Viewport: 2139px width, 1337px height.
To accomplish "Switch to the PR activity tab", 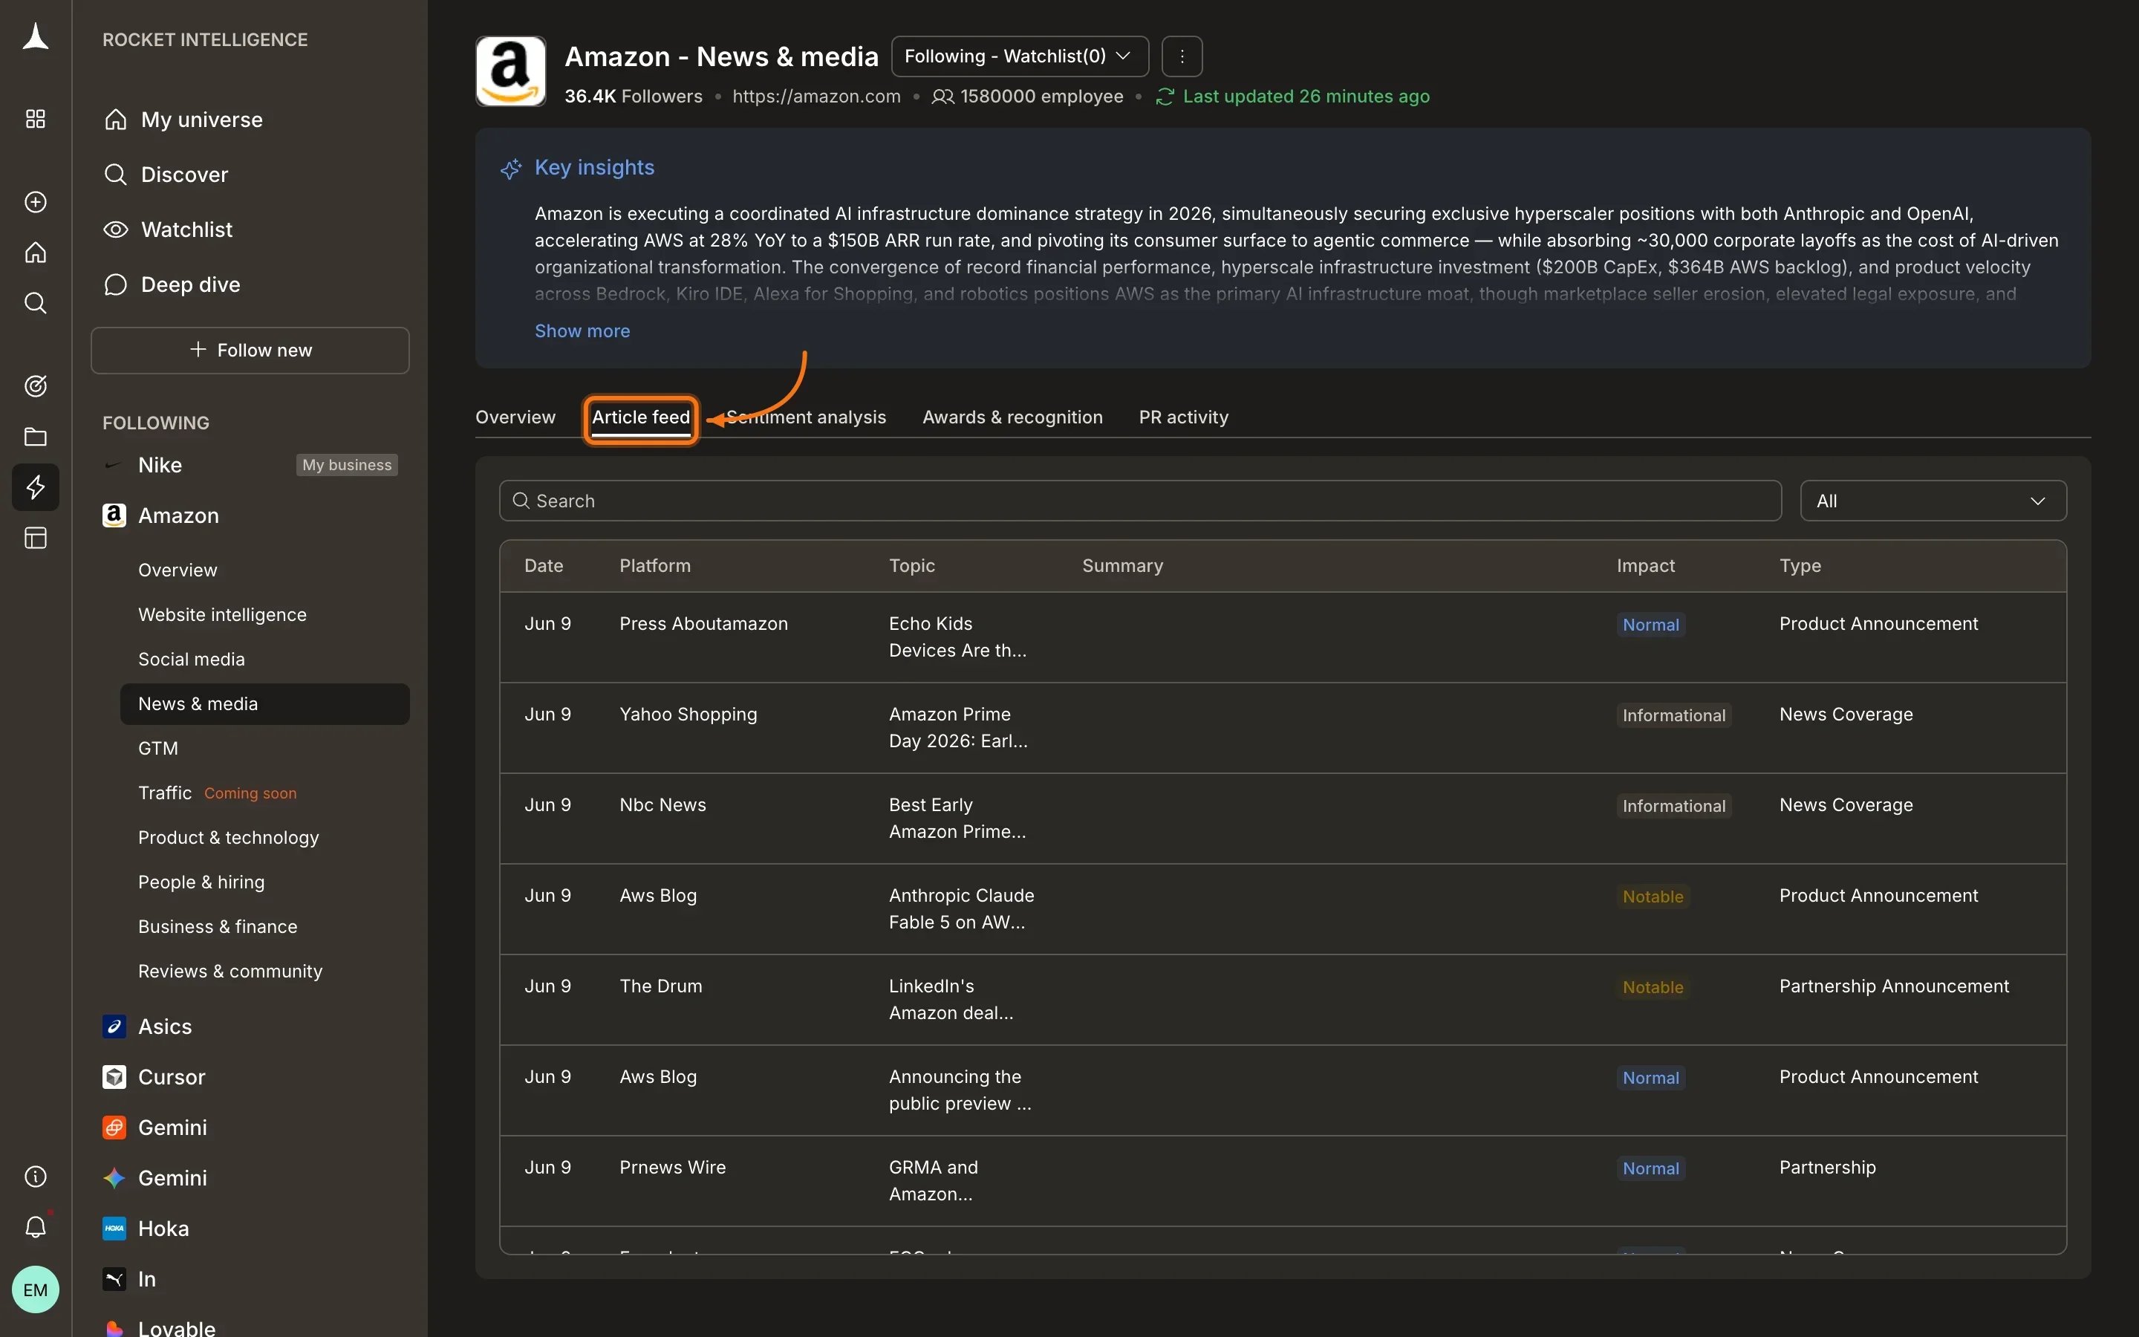I will (x=1184, y=417).
